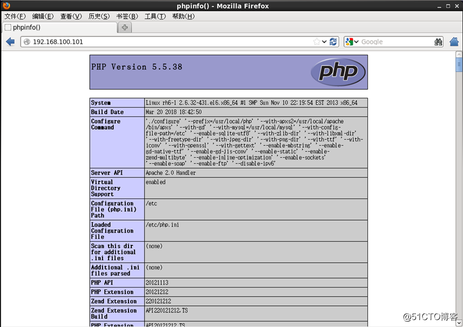Click '220121212' value

(158, 301)
